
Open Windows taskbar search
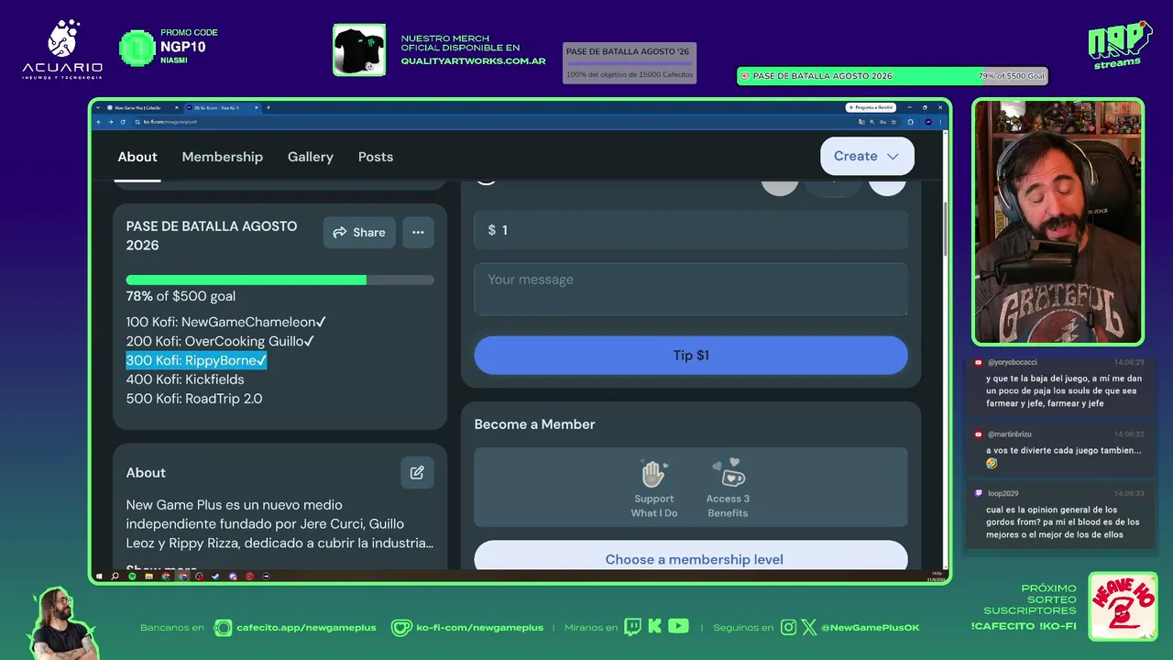pos(115,577)
